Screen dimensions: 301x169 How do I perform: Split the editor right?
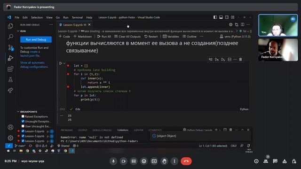pos(243,24)
